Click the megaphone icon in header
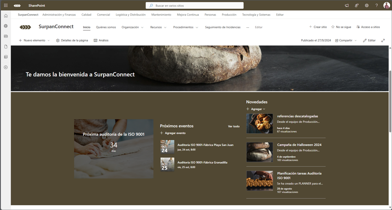This screenshot has width=392, height=210. (x=347, y=5)
